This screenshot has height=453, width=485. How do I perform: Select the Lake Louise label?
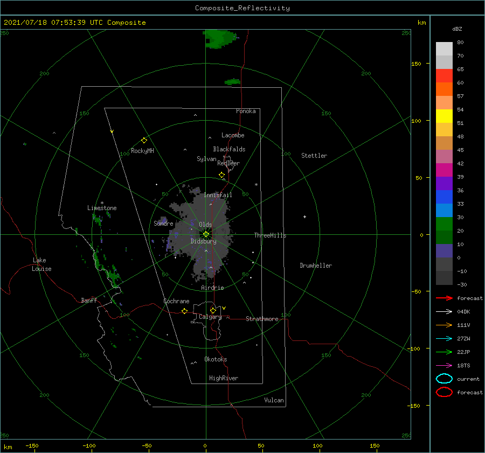point(41,264)
